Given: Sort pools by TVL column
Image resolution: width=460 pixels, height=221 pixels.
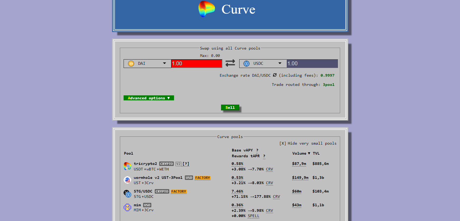Looking at the screenshot, I should tap(316, 153).
